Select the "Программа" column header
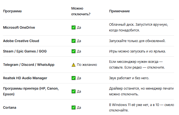Viewport: 179px width, 115px height. click(12, 11)
